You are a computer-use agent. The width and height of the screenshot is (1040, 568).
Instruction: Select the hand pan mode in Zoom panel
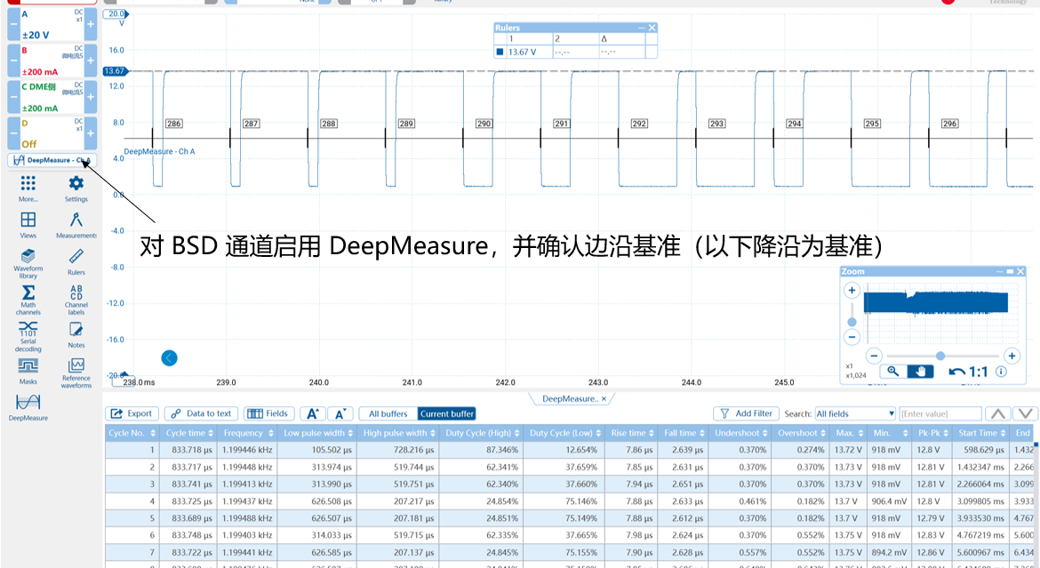920,372
